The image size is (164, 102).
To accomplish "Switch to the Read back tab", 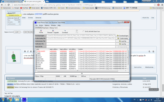I will click(x=45, y=28).
